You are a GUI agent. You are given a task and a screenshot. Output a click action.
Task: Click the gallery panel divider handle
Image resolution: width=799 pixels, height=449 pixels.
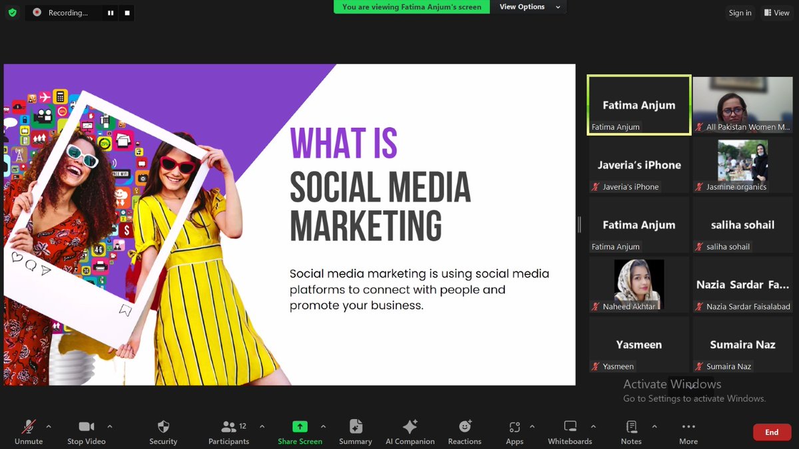point(579,225)
